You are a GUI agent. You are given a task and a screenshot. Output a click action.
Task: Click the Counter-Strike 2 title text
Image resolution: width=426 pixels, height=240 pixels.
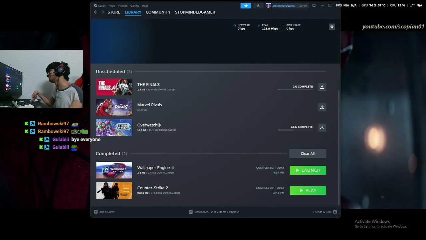click(152, 188)
